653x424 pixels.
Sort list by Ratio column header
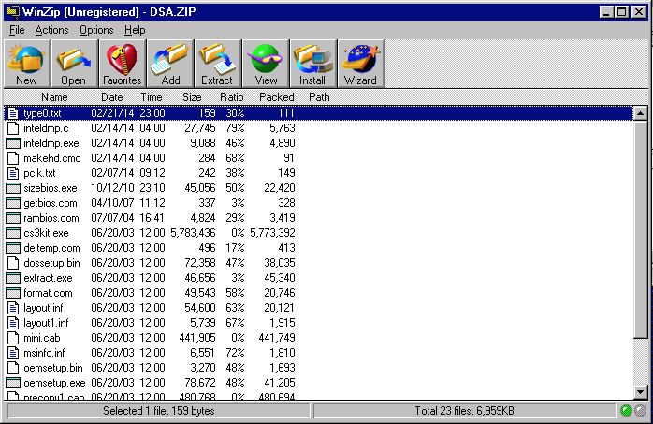click(x=232, y=97)
